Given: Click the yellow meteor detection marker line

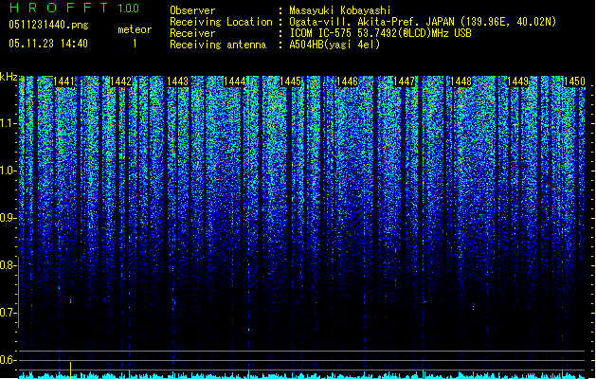Looking at the screenshot, I should point(71,370).
